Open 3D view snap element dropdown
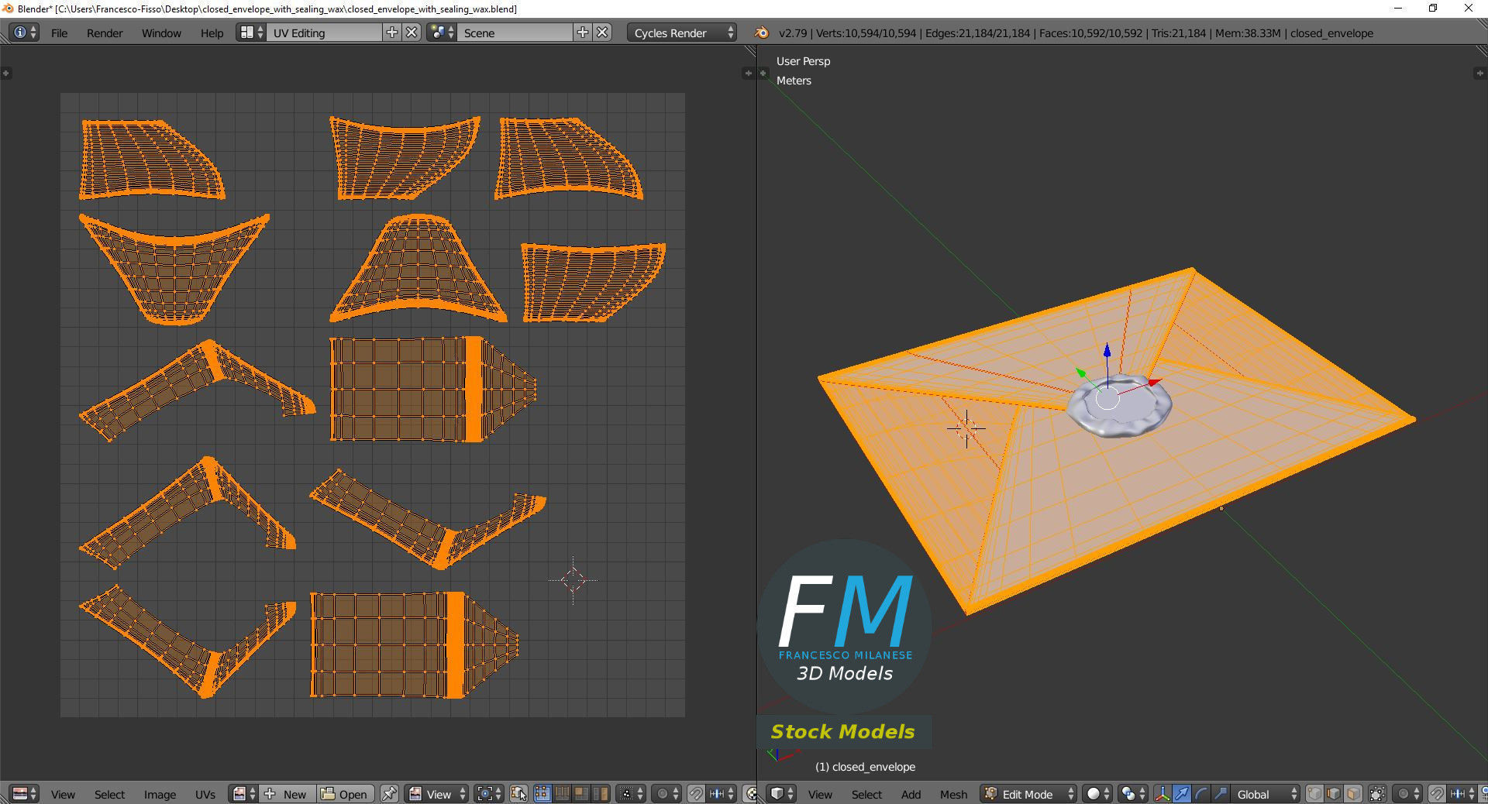This screenshot has height=804, width=1488. (1462, 794)
